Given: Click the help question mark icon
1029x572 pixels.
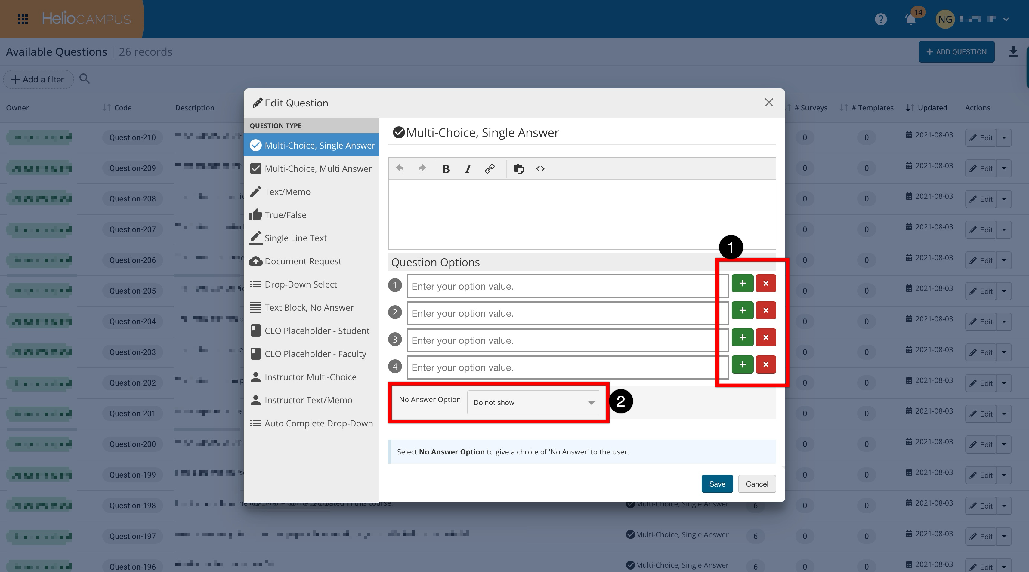Looking at the screenshot, I should coord(880,19).
